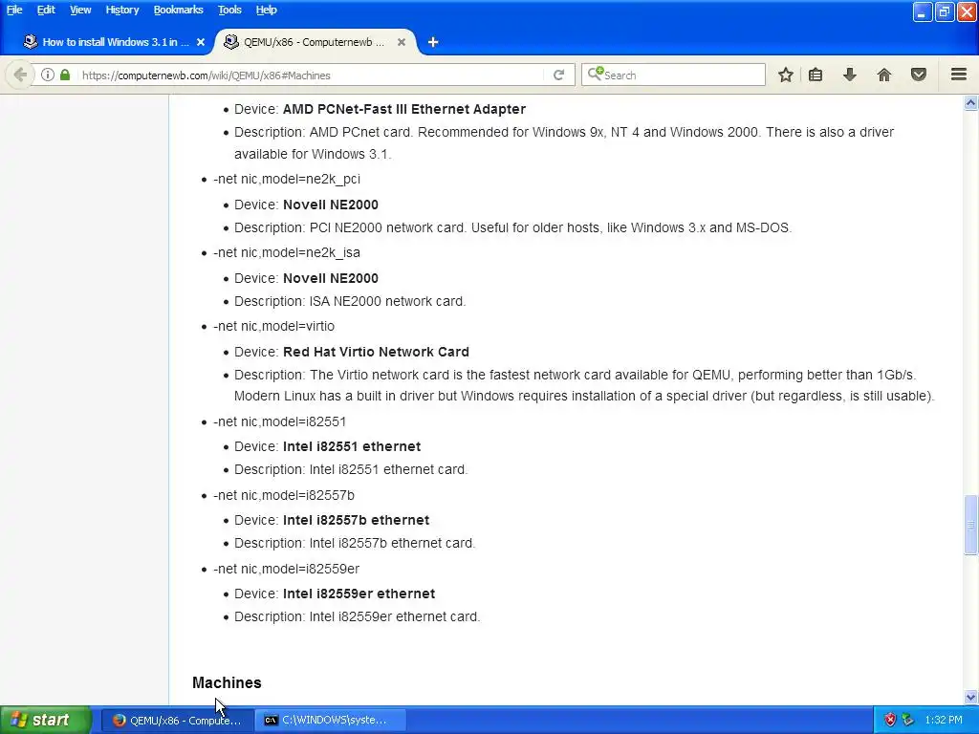Switch to Firefox QEMU/x86 taskbar button
The height and width of the screenshot is (734, 979).
coord(178,720)
